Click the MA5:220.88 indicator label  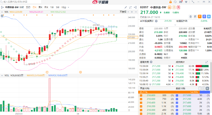click(x=16, y=12)
